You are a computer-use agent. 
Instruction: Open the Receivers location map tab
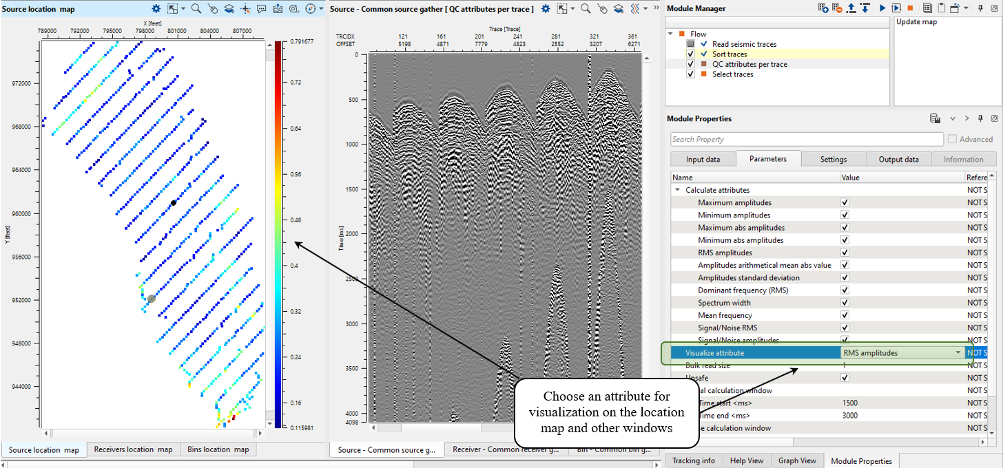point(133,449)
